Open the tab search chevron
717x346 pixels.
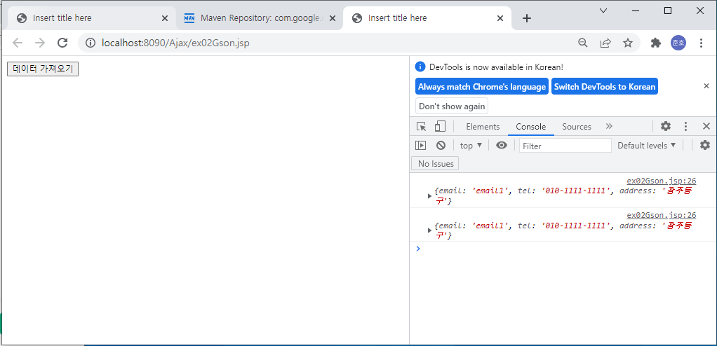[603, 11]
